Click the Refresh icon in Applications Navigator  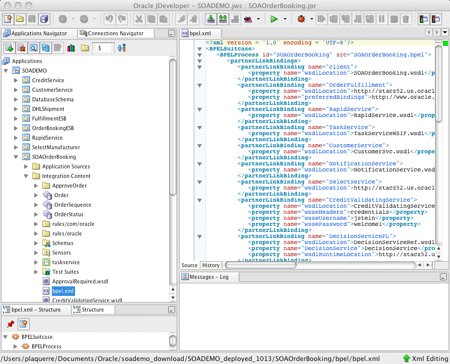click(46, 48)
